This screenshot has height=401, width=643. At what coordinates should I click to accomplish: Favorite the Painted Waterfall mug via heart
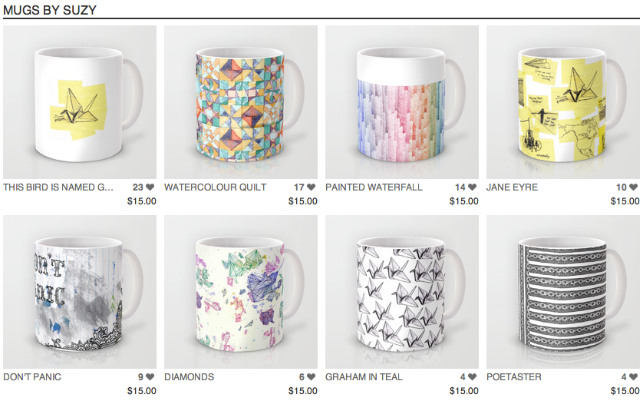click(x=473, y=187)
